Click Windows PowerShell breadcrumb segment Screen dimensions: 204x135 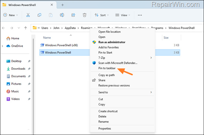click(182, 28)
